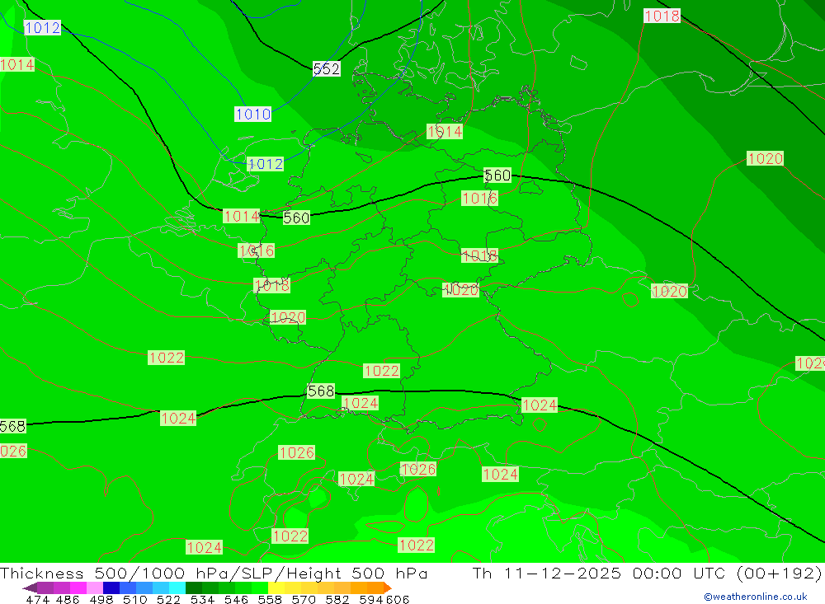Click the 568 label above a red 1024
The image size is (825, 604).
tap(321, 391)
